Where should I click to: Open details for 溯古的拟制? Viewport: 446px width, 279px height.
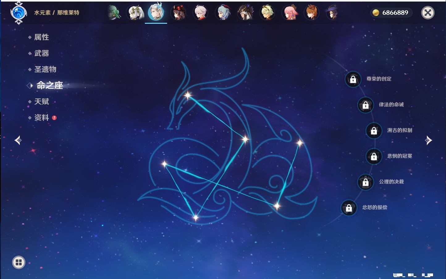(x=400, y=130)
